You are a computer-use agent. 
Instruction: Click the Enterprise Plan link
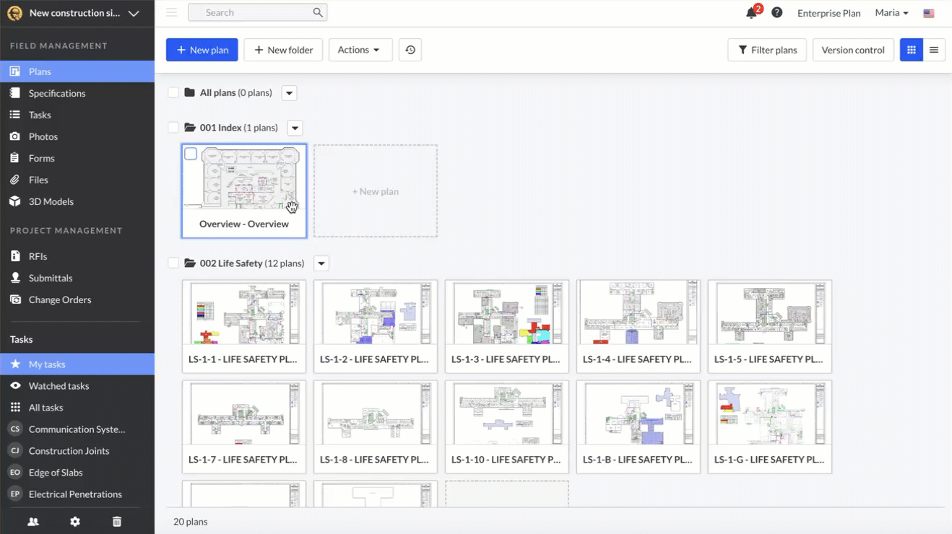click(x=829, y=13)
